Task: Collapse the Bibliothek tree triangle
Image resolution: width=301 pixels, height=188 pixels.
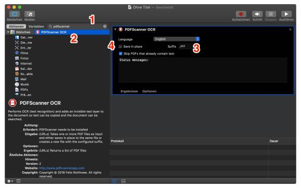Action: pos(8,32)
